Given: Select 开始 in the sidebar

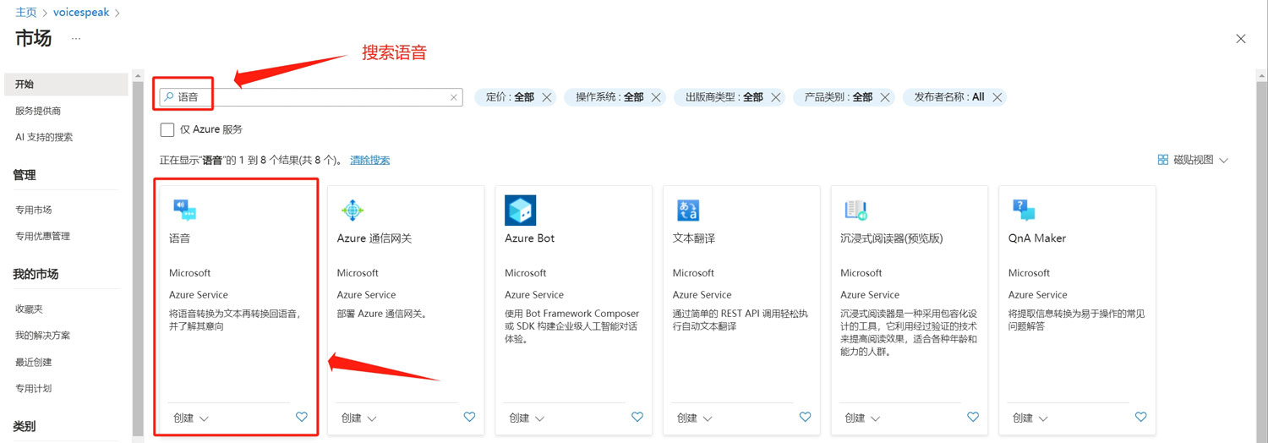Looking at the screenshot, I should coord(66,85).
